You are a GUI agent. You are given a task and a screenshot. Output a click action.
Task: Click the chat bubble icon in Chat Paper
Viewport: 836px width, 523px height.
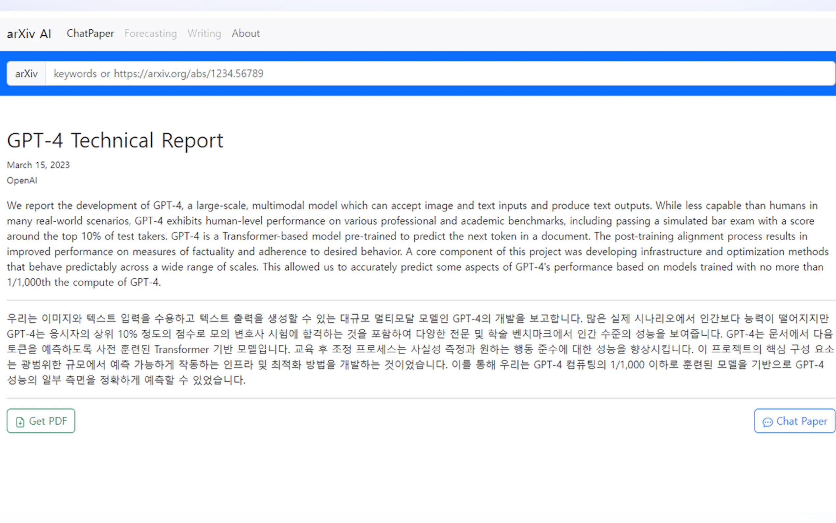coord(767,422)
